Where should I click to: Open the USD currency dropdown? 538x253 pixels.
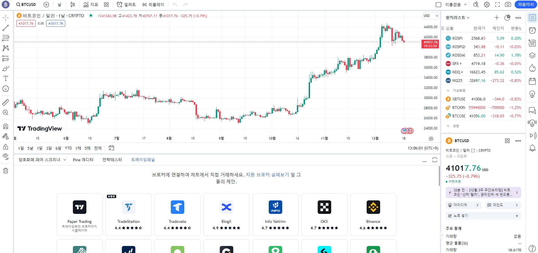[431, 16]
